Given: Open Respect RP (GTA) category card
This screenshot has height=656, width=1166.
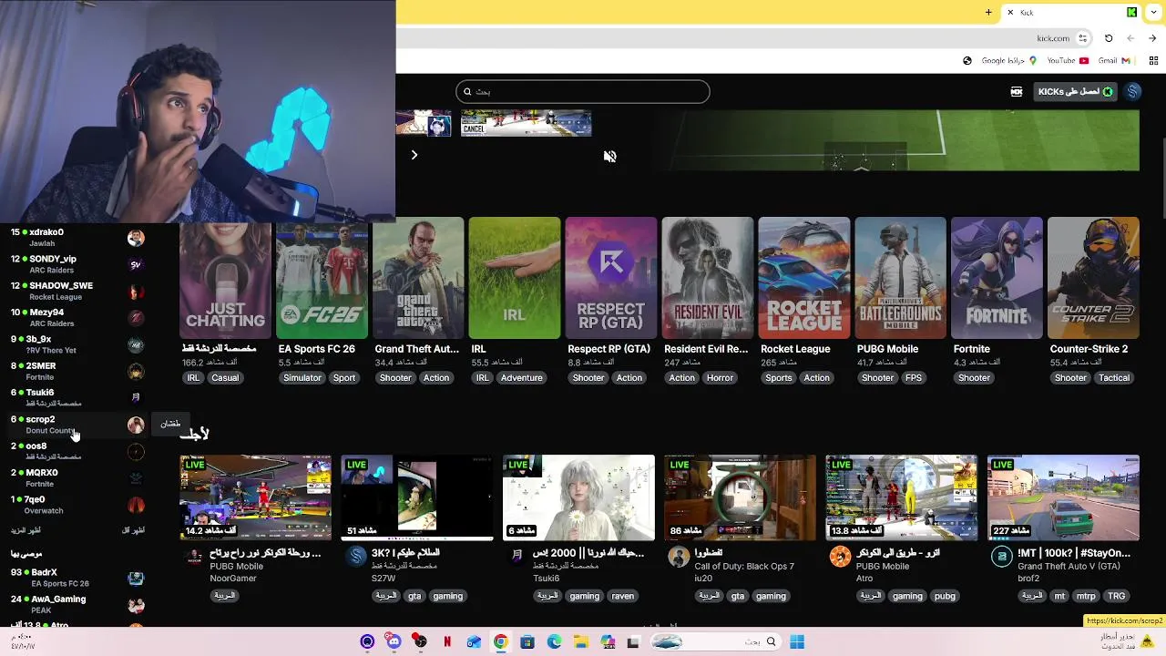Looking at the screenshot, I should (611, 278).
